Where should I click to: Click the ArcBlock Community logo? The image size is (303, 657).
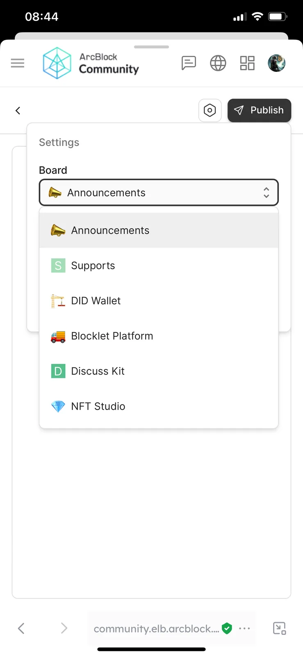91,63
